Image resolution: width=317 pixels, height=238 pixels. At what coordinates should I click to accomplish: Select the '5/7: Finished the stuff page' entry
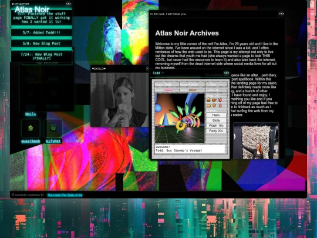42,18
